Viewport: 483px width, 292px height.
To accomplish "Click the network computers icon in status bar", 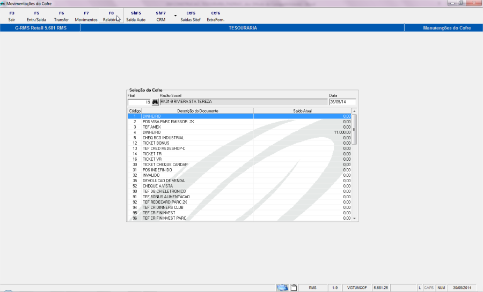I will (x=282, y=288).
